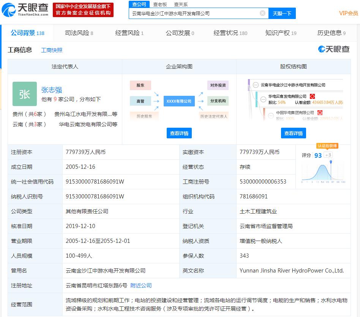Click the 历史股东 box in the diagram
This screenshot has height=317, width=360.
[144, 116]
